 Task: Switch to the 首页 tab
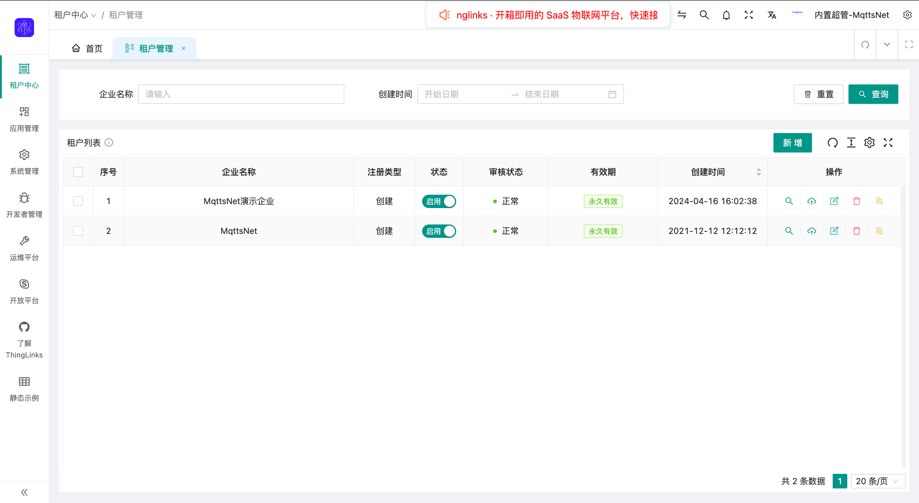[x=87, y=48]
